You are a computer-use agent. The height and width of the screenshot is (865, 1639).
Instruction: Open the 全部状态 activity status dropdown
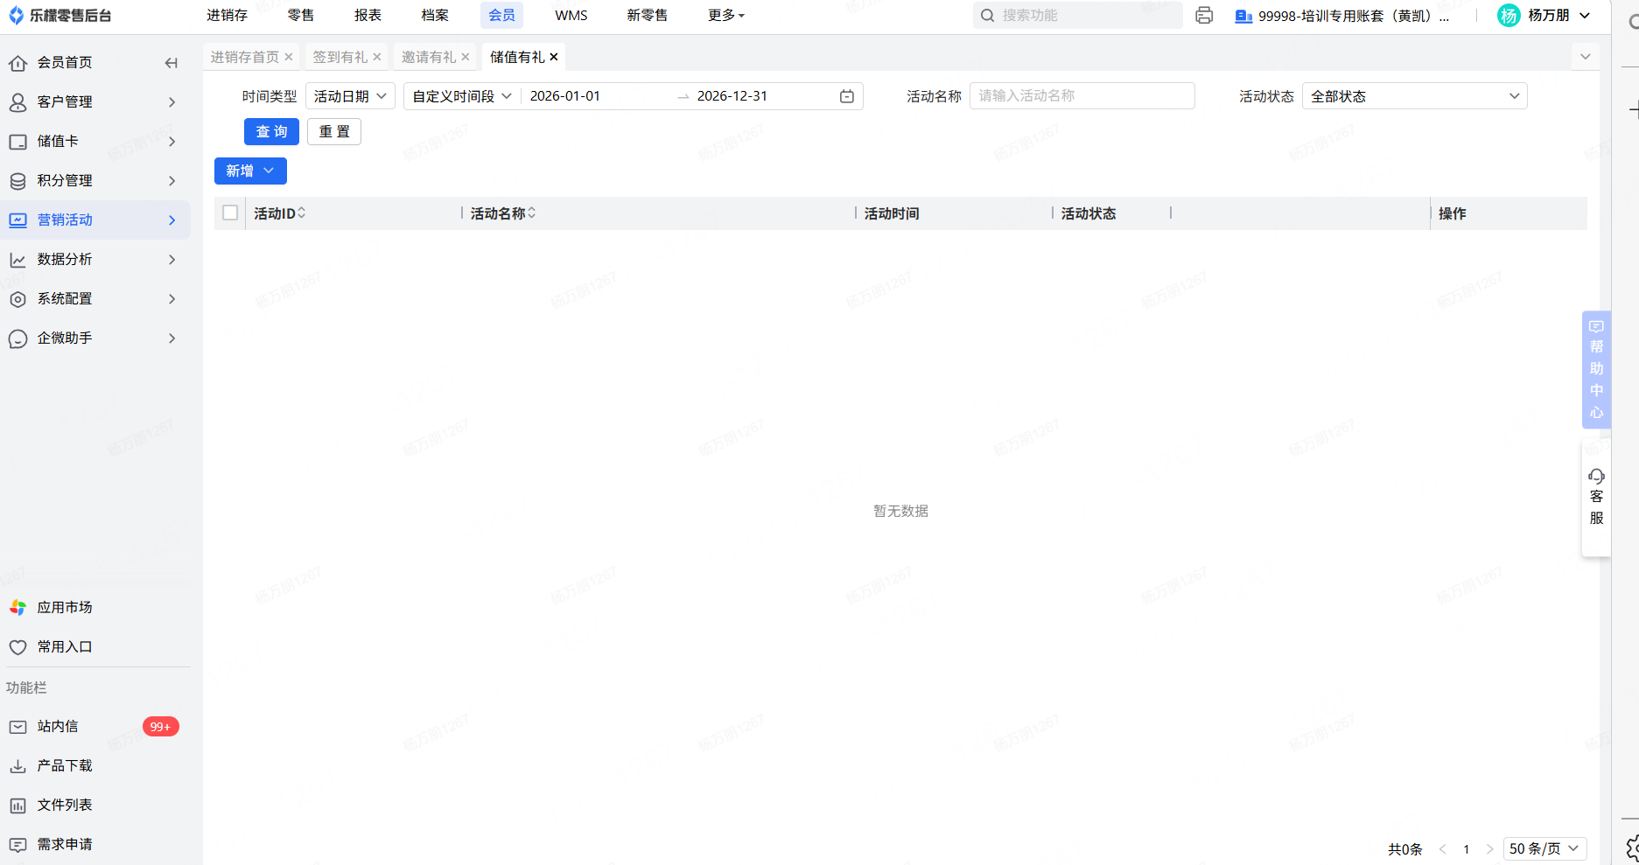click(x=1414, y=96)
